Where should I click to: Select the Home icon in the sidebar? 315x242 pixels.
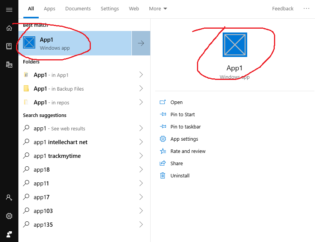(9, 28)
